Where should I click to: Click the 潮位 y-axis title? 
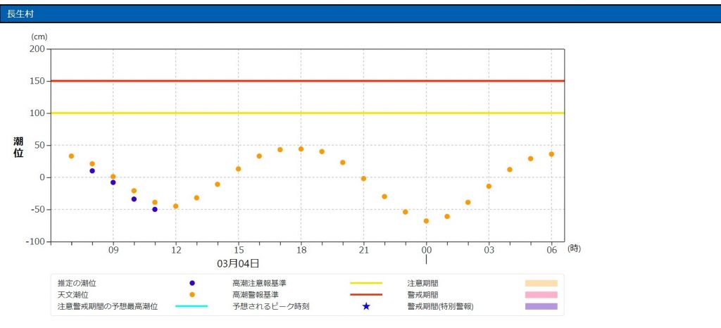pyautogui.click(x=18, y=147)
